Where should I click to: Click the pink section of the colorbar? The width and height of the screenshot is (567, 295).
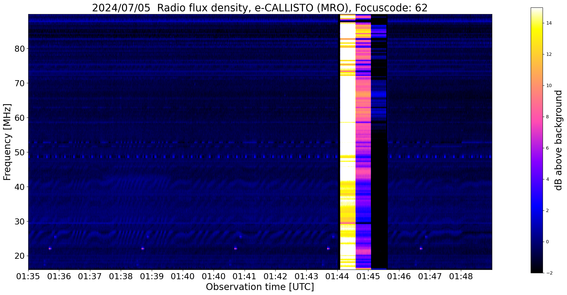537,117
